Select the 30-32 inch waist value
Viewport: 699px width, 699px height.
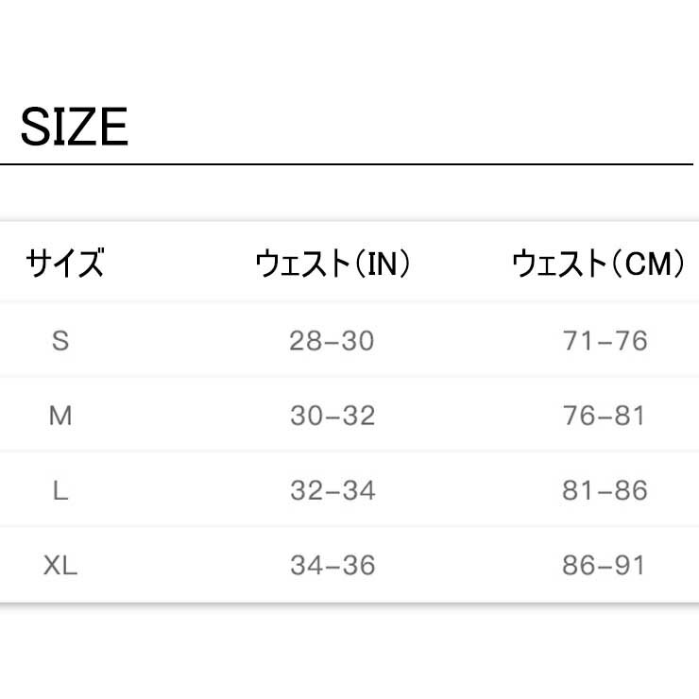coord(332,416)
